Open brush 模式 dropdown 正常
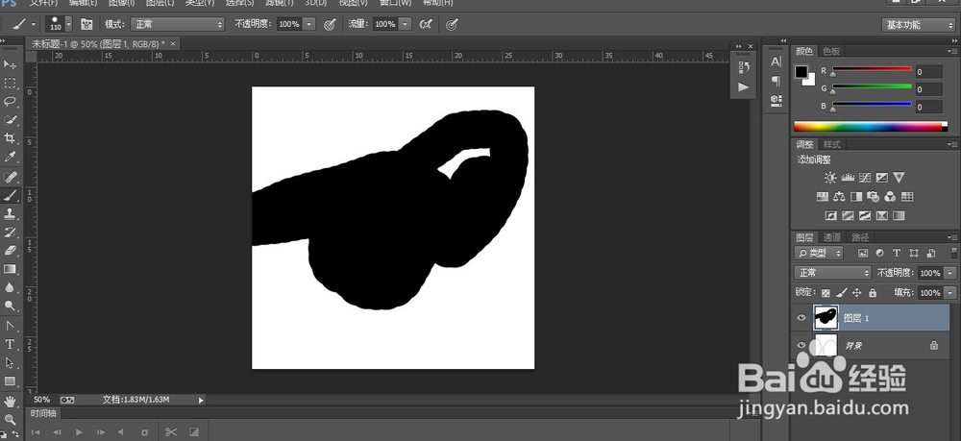961x441 pixels. pos(178,24)
